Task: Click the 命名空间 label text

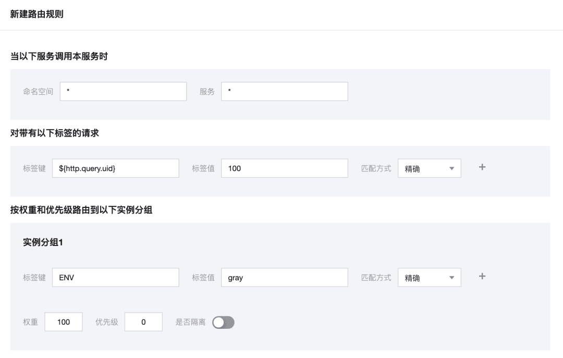Action: coord(38,91)
